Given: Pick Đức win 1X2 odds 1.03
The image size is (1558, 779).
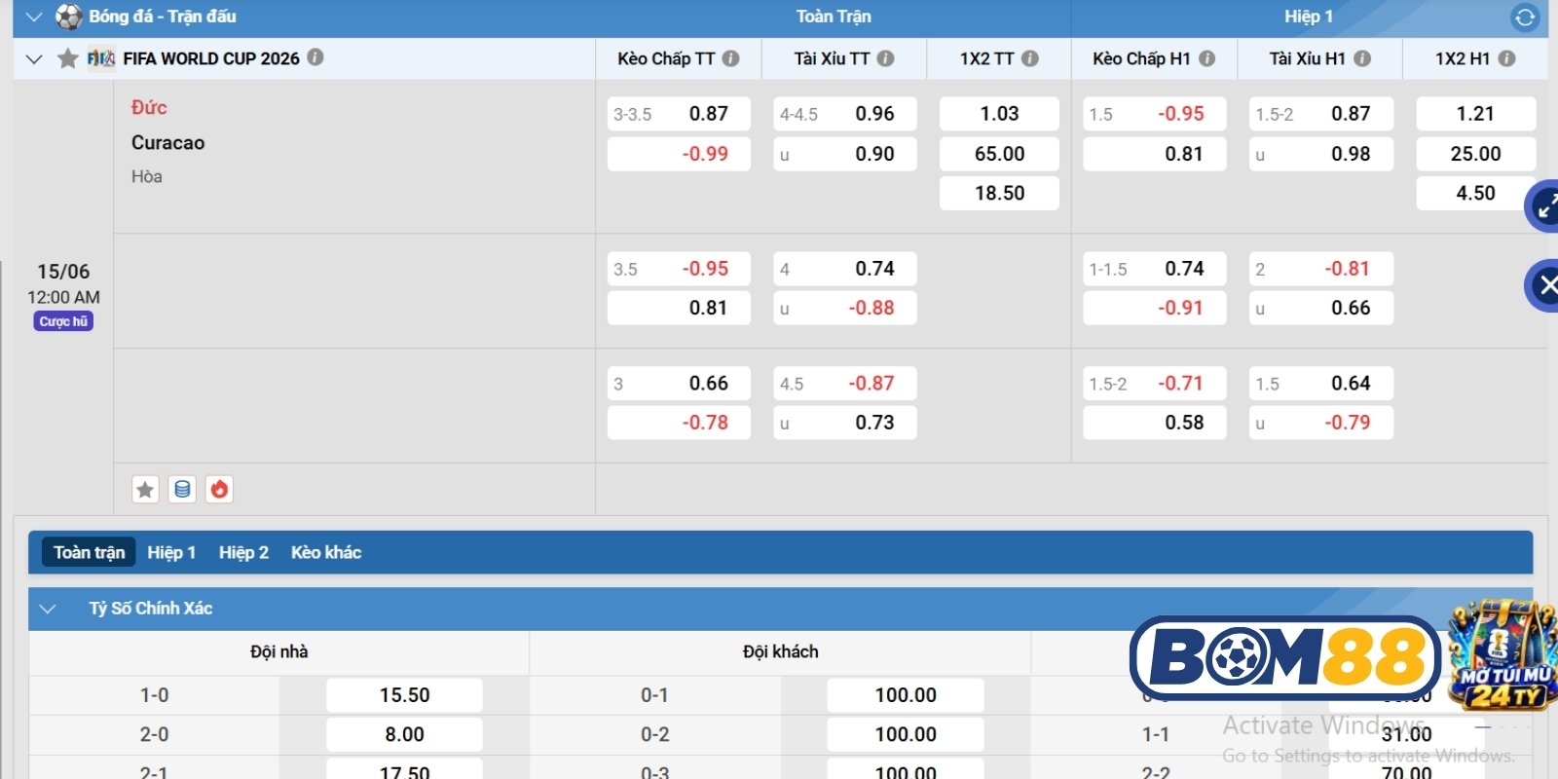Looking at the screenshot, I should click(x=999, y=114).
